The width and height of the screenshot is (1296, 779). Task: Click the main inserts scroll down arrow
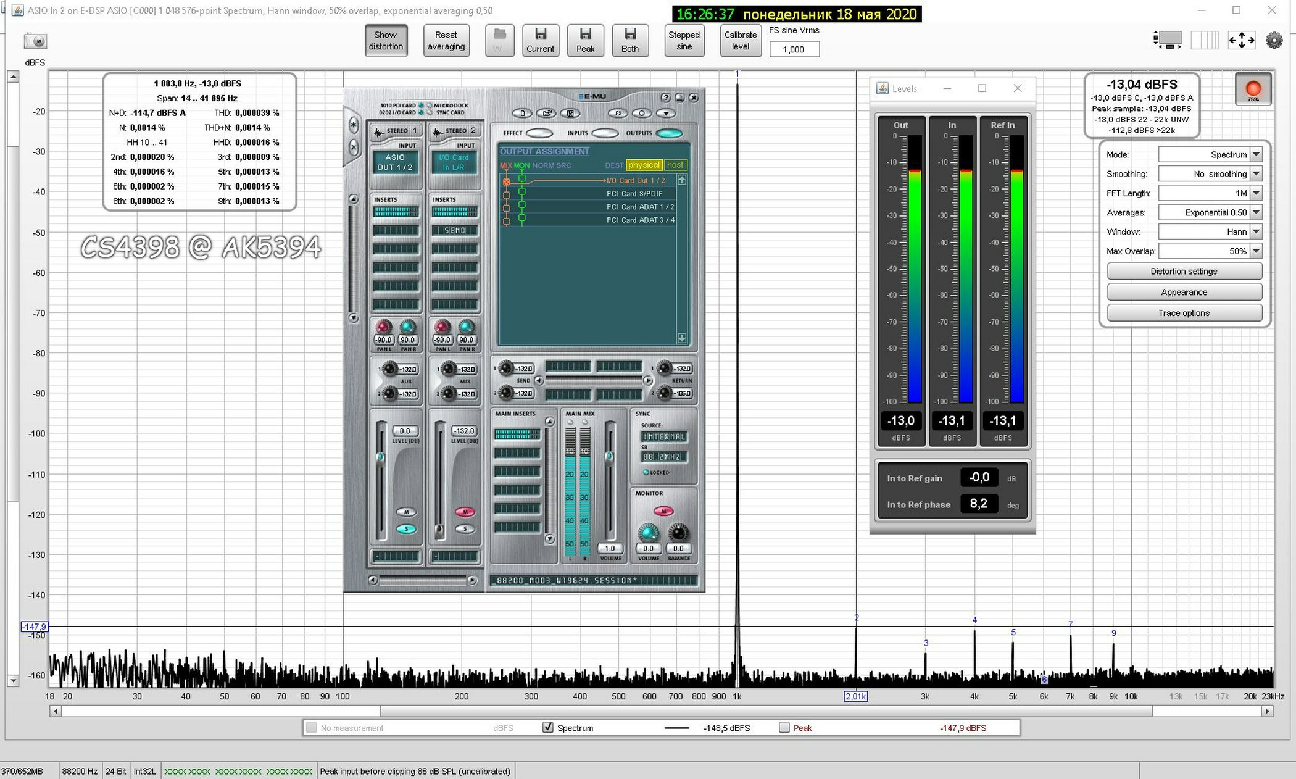click(549, 539)
